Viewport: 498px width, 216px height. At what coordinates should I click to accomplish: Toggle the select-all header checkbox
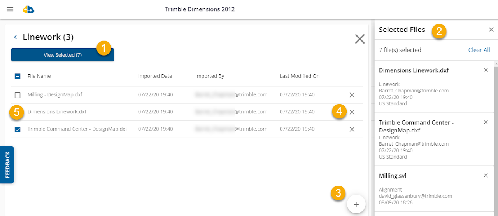tap(18, 77)
